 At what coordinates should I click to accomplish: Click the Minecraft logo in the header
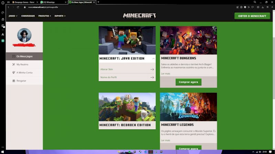[x=139, y=16]
